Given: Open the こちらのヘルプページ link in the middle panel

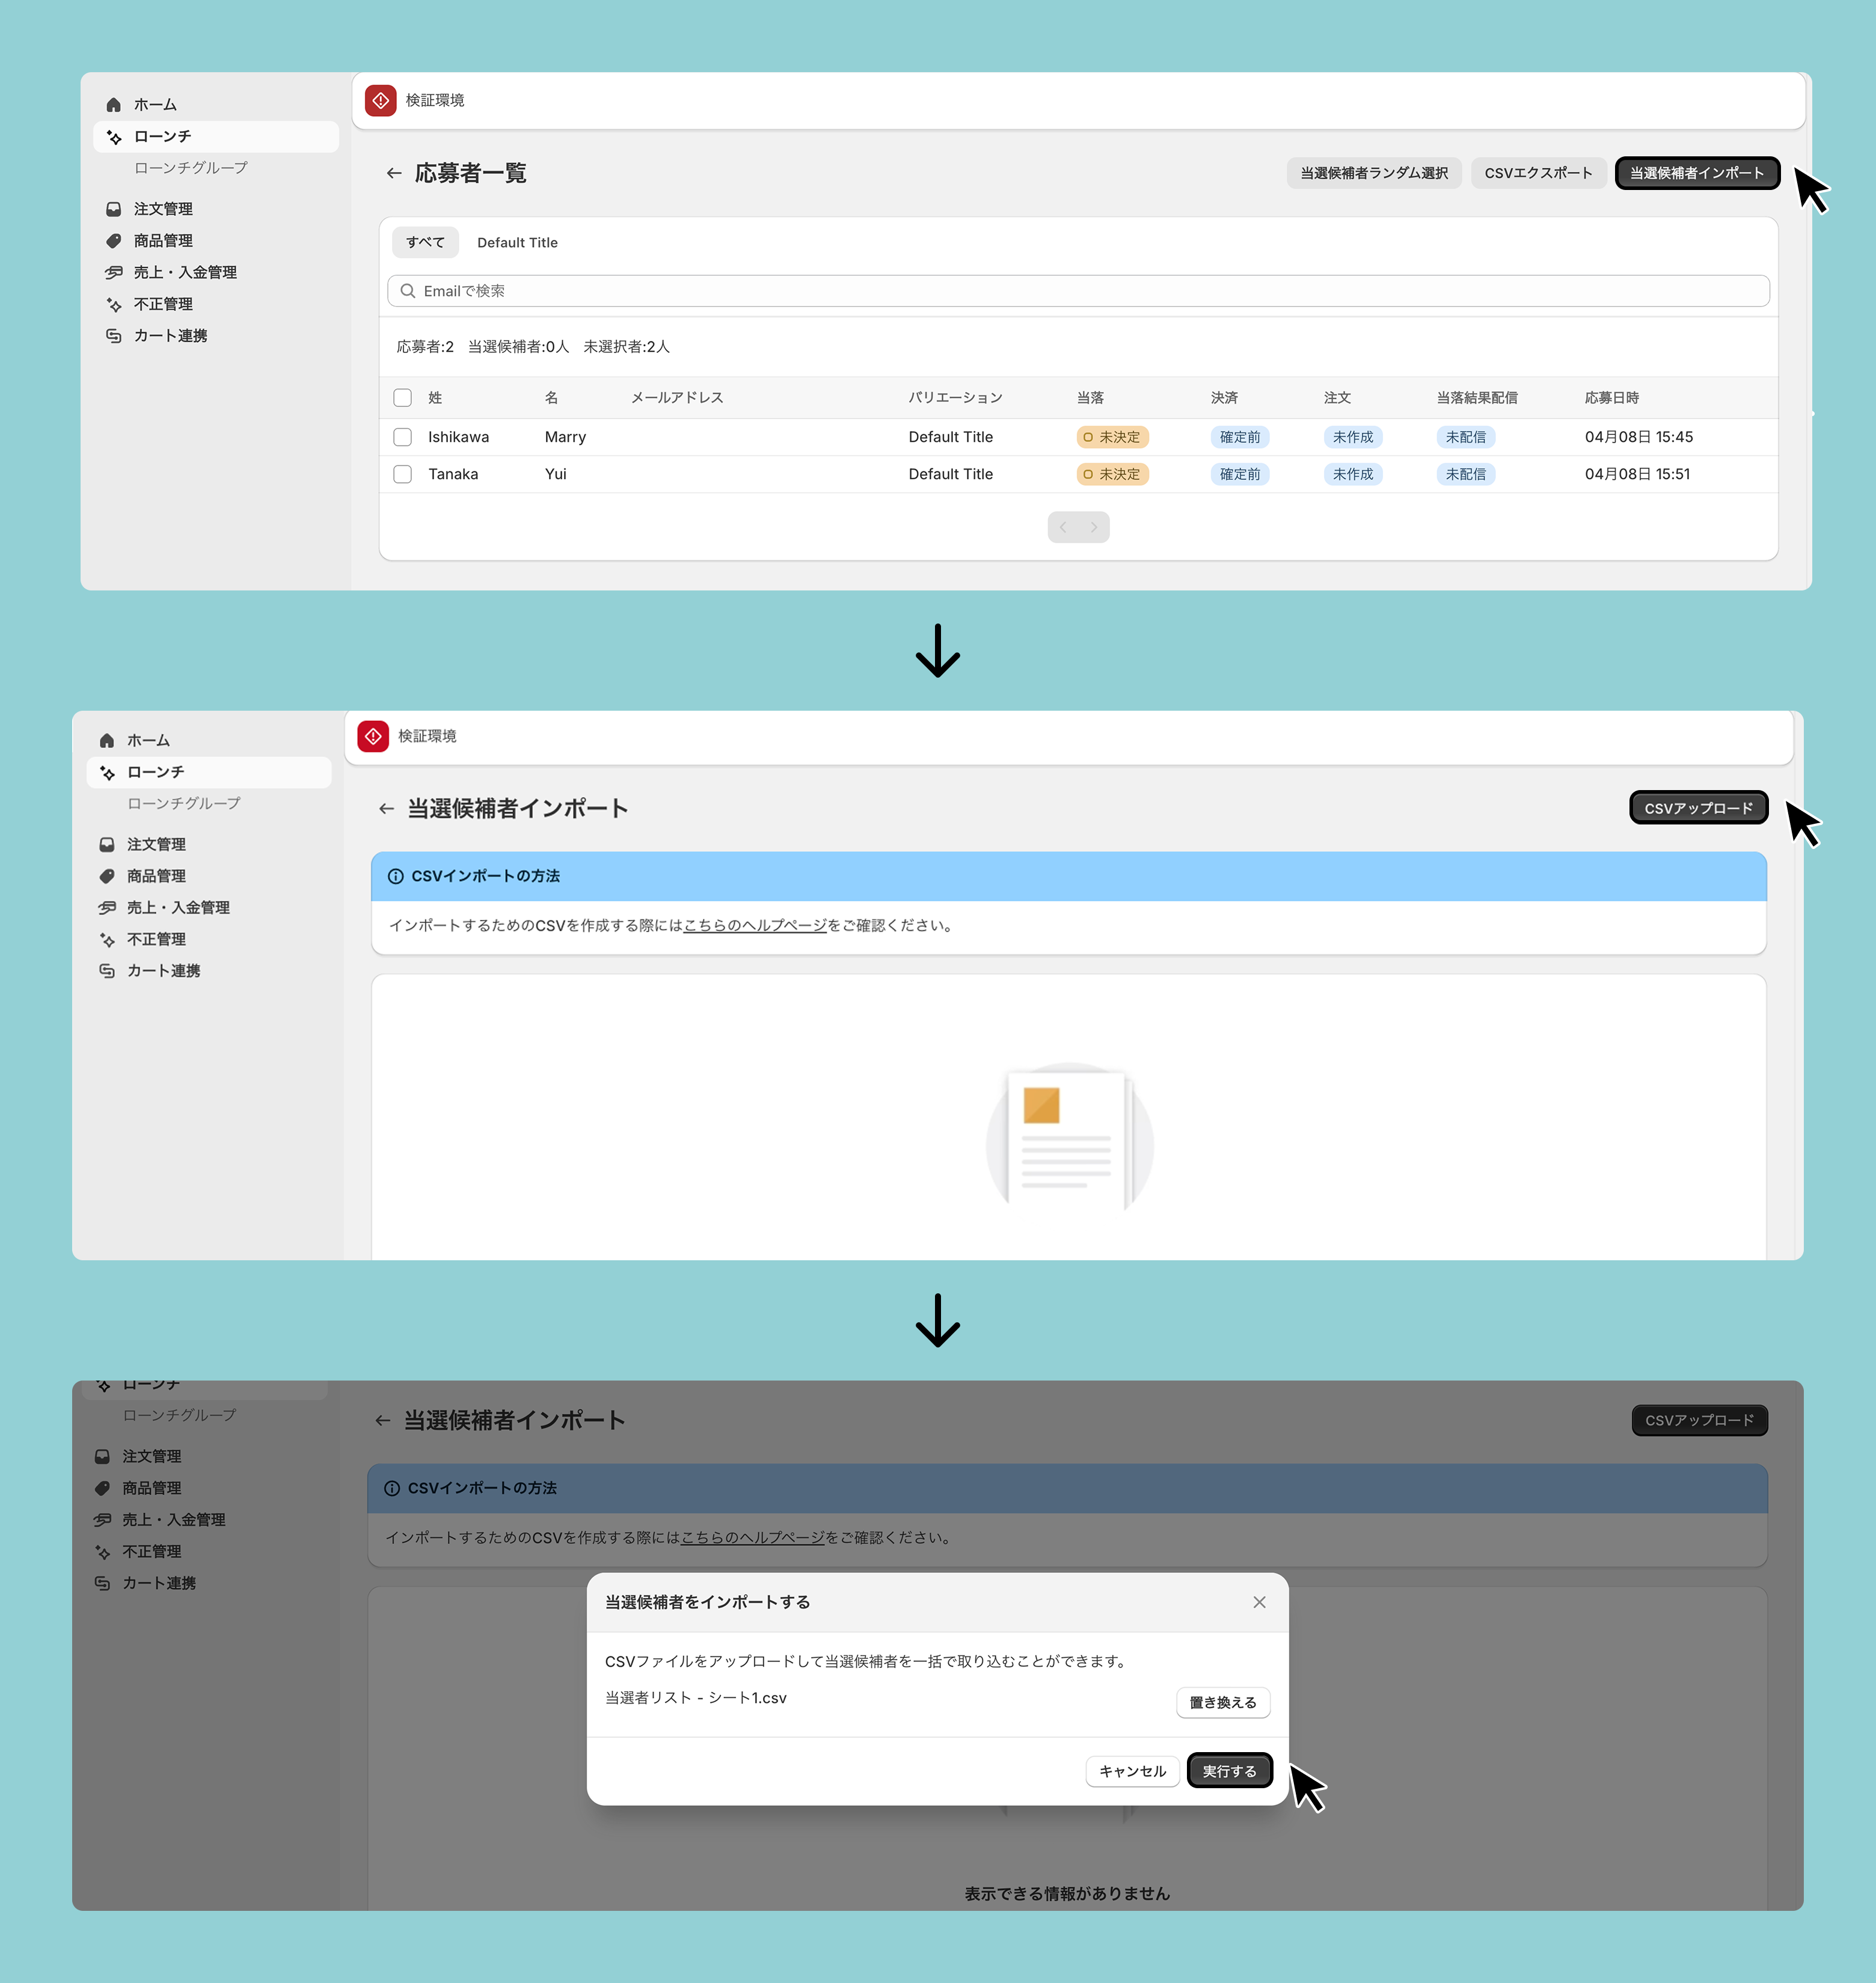Looking at the screenshot, I should point(755,926).
